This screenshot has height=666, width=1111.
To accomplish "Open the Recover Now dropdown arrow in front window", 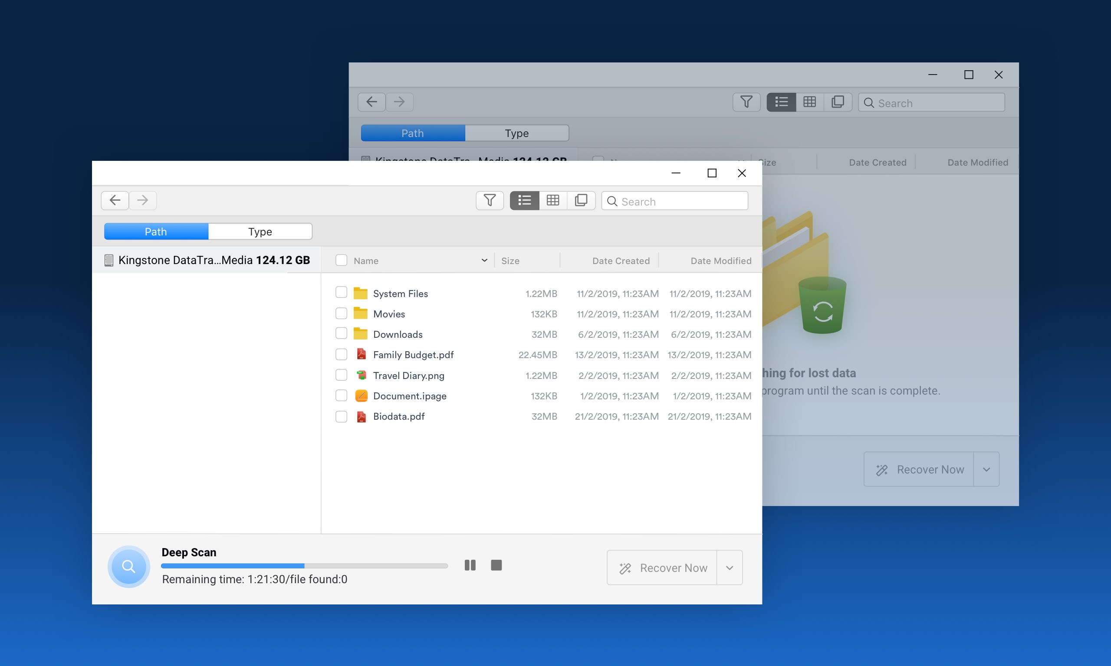I will pyautogui.click(x=729, y=568).
